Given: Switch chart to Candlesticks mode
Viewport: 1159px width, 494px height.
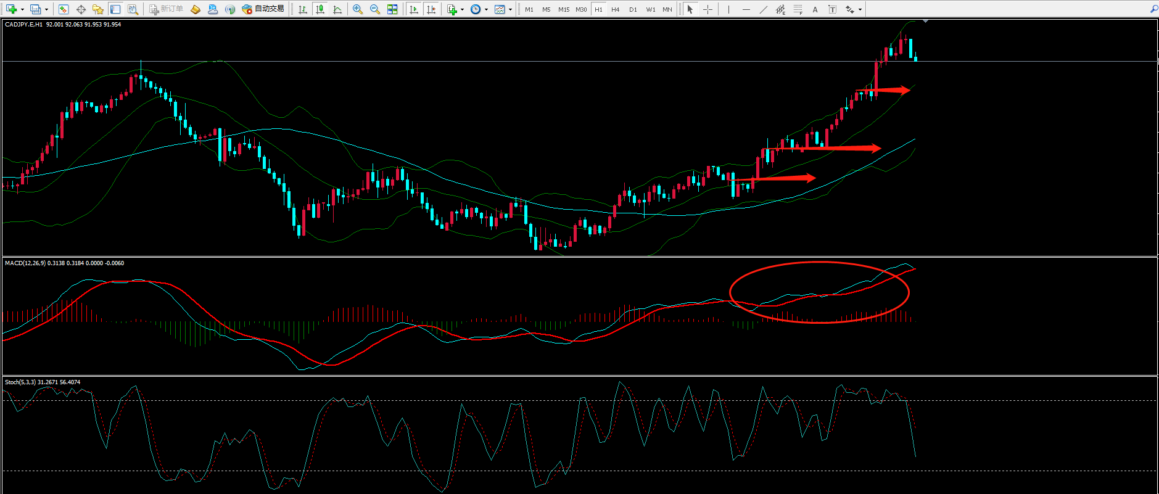Looking at the screenshot, I should point(320,9).
